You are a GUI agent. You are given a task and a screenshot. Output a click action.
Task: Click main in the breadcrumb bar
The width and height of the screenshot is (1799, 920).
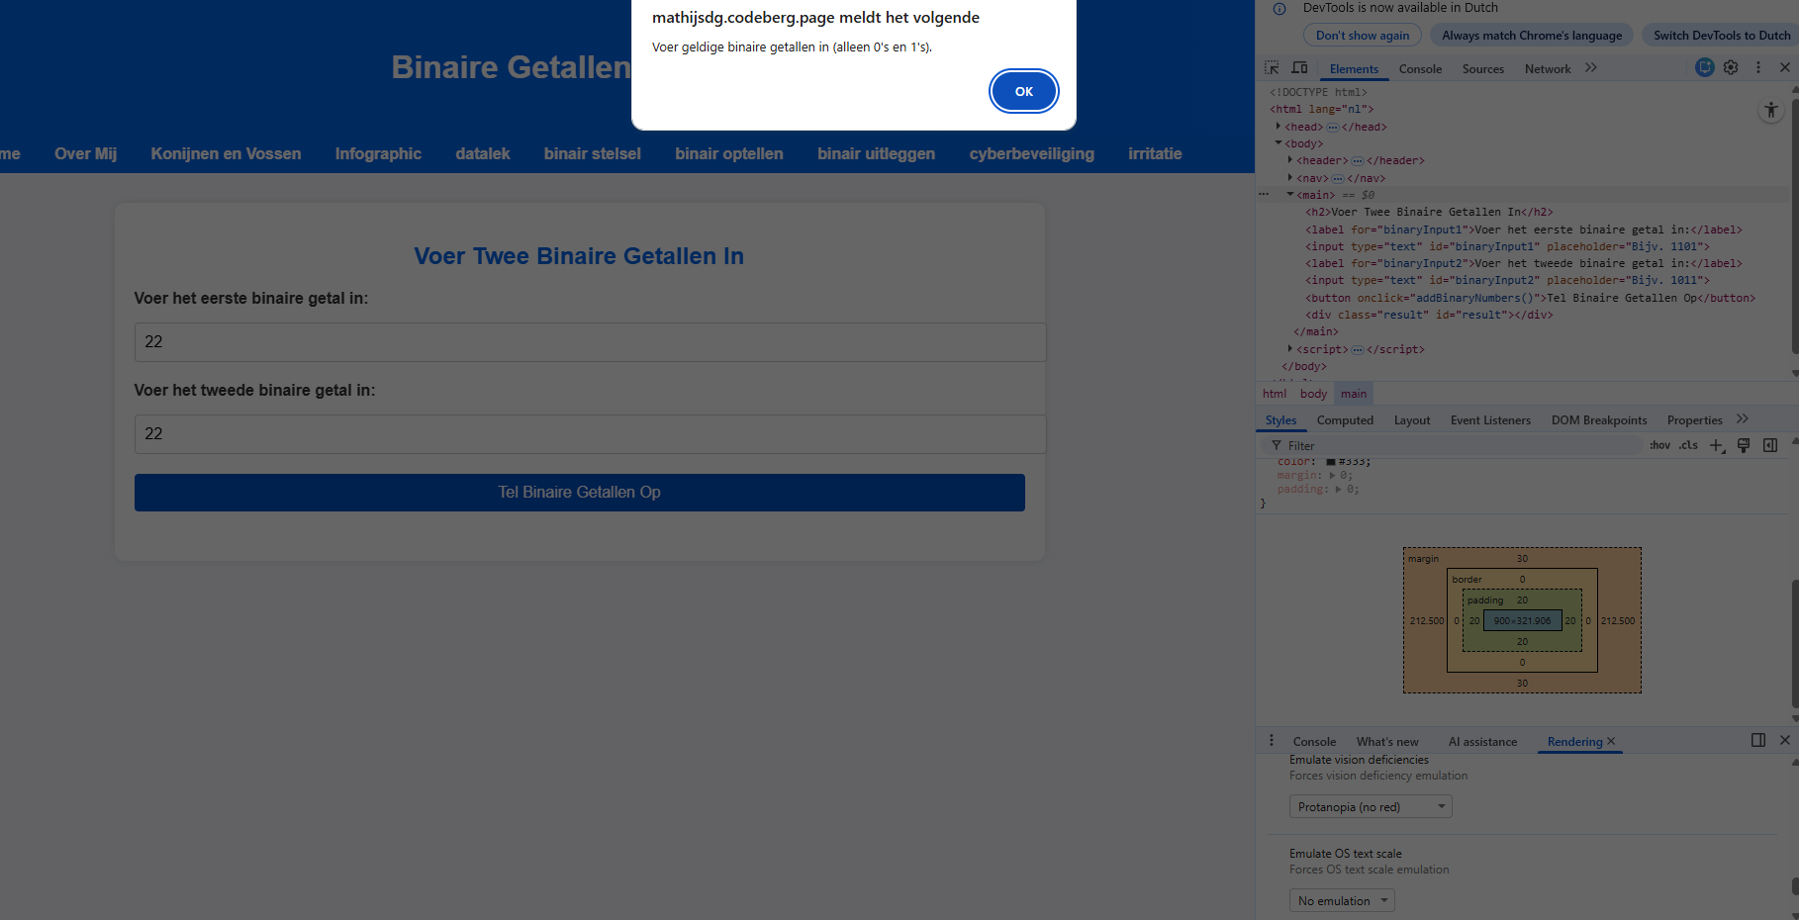click(x=1354, y=394)
